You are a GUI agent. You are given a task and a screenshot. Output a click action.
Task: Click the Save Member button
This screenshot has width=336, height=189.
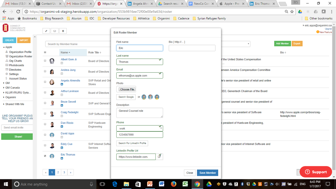207,173
